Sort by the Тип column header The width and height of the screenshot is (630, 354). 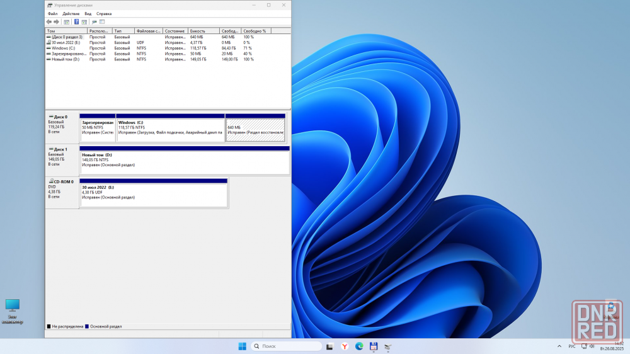click(x=123, y=31)
